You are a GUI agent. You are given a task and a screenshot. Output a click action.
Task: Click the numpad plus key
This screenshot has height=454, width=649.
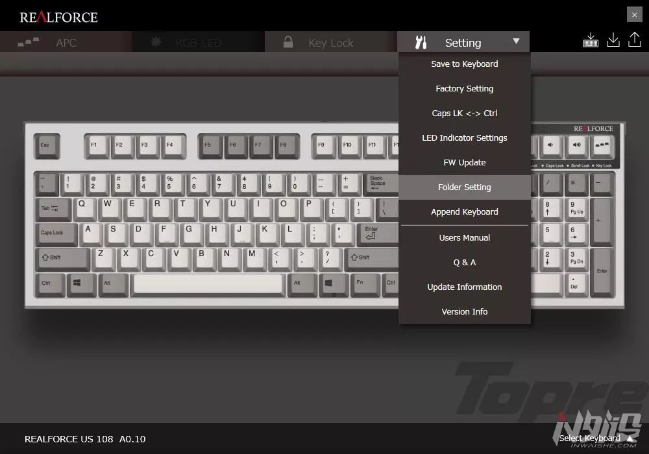602,221
